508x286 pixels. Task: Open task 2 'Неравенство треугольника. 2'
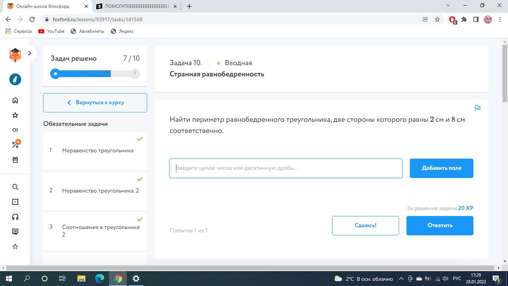tap(95, 191)
